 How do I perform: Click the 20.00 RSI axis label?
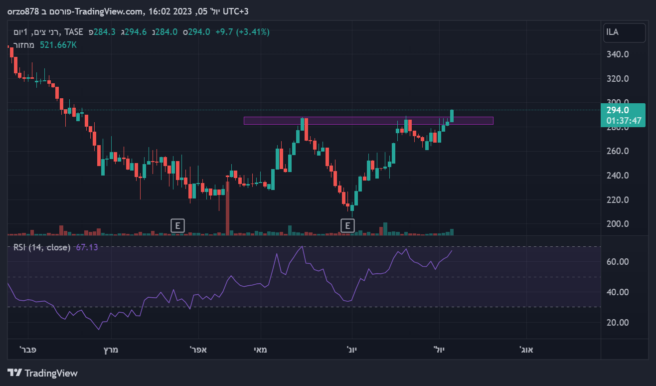point(617,323)
